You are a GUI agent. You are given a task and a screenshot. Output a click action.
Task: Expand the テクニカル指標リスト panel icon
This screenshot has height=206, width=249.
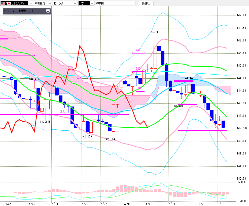pos(48,11)
